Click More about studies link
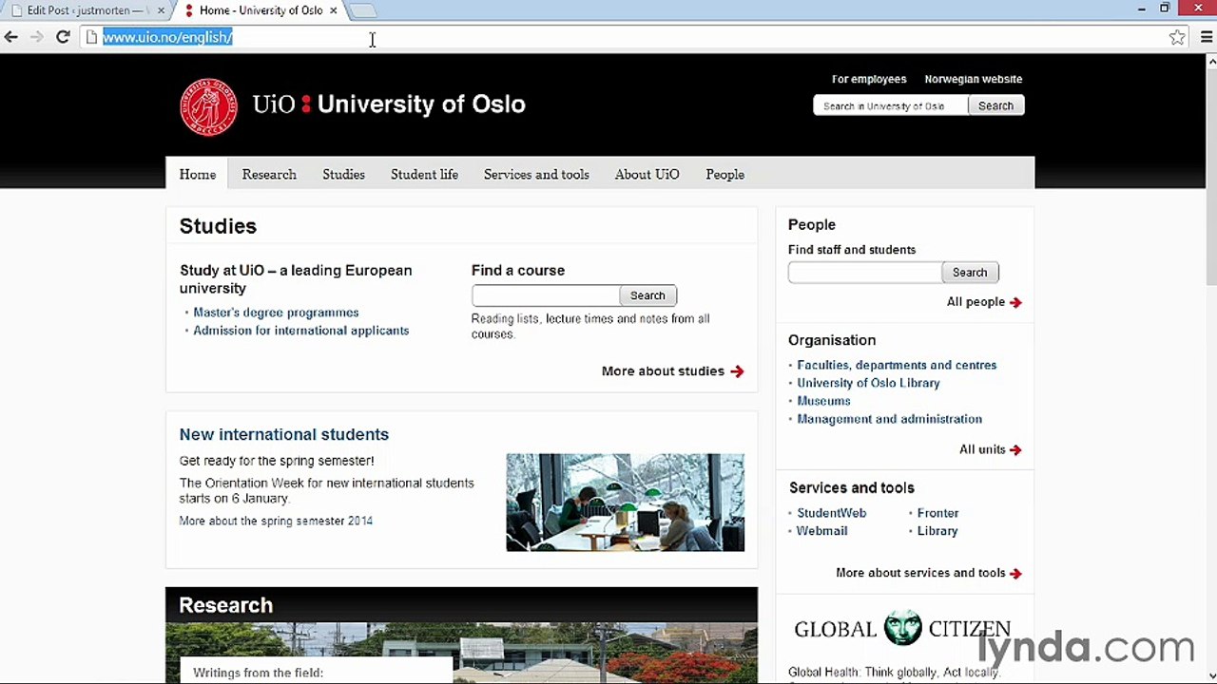The image size is (1217, 684). coord(663,371)
